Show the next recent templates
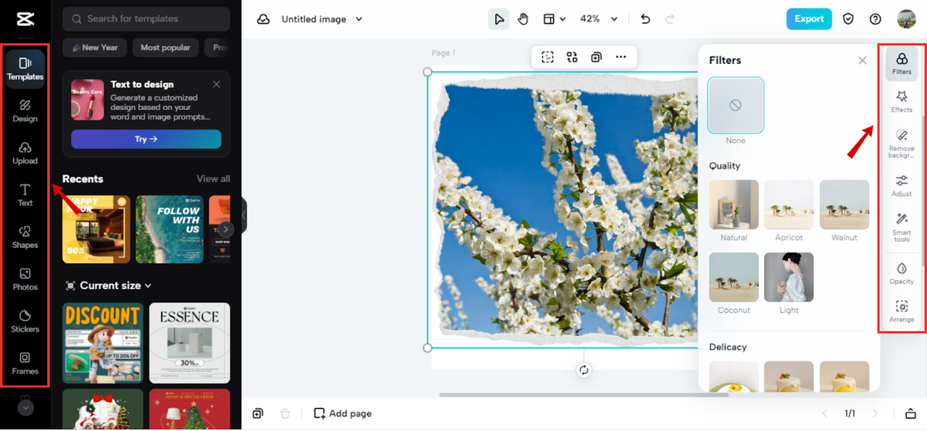Image resolution: width=927 pixels, height=431 pixels. [x=226, y=229]
